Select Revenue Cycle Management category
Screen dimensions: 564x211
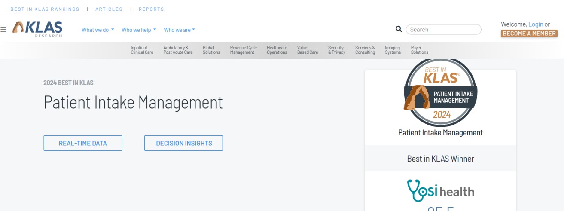click(243, 50)
